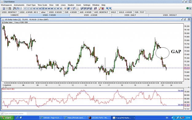This screenshot has height=120, width=192.
Task: Switch to the USDX - 8 HOUR tab
Action: (x=55, y=12)
